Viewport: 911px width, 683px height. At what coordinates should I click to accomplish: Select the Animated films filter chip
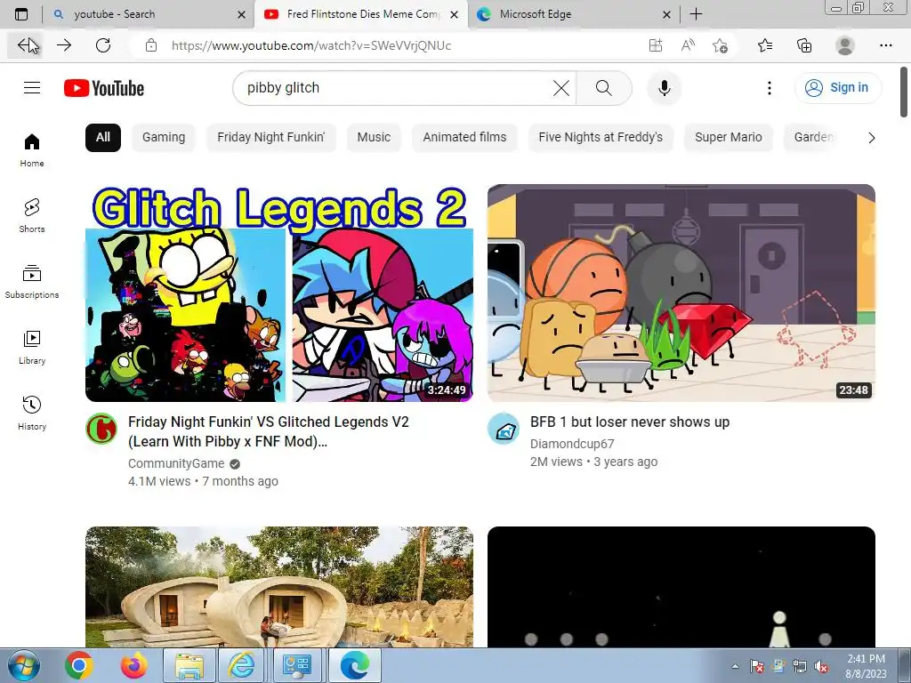click(464, 137)
